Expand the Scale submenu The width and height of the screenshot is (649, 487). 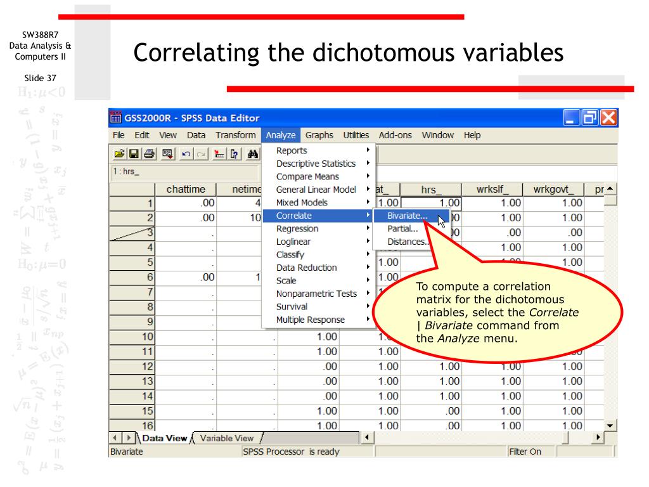coord(319,280)
